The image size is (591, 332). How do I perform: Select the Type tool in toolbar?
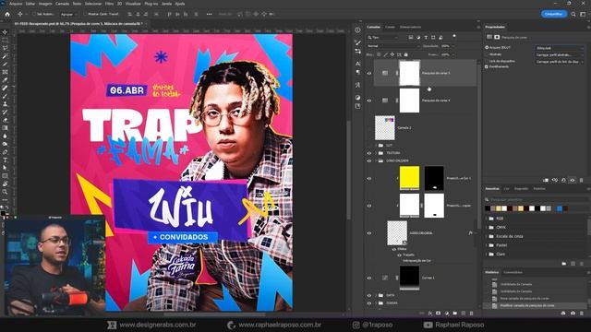tap(5, 160)
